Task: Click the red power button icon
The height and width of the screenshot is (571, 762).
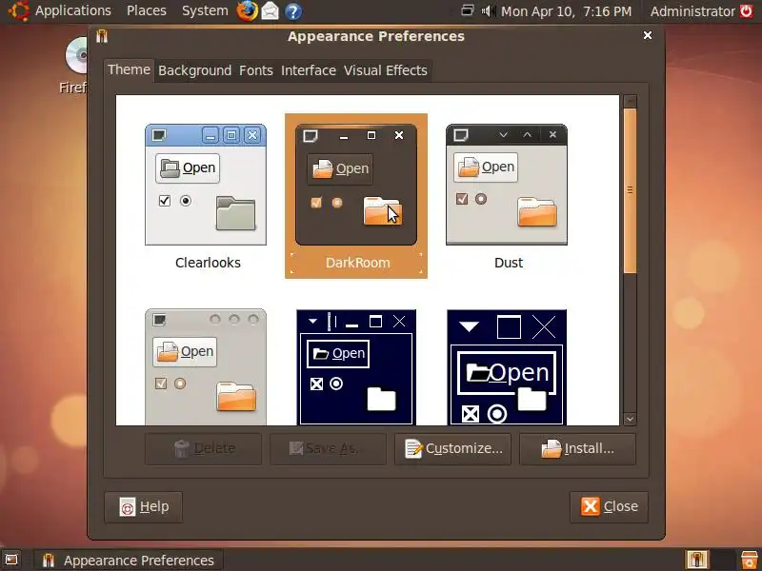Action: coord(747,10)
